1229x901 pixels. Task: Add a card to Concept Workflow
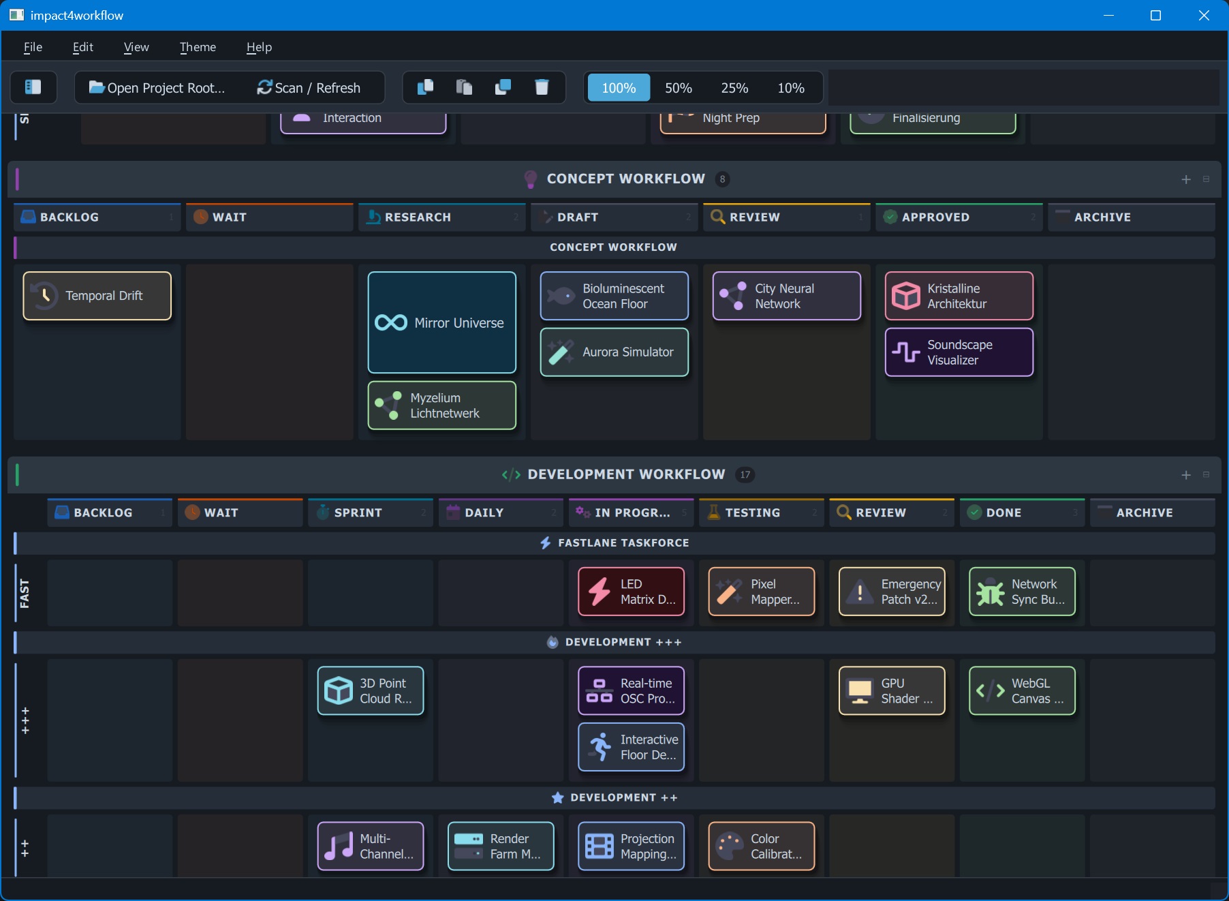click(x=1186, y=179)
